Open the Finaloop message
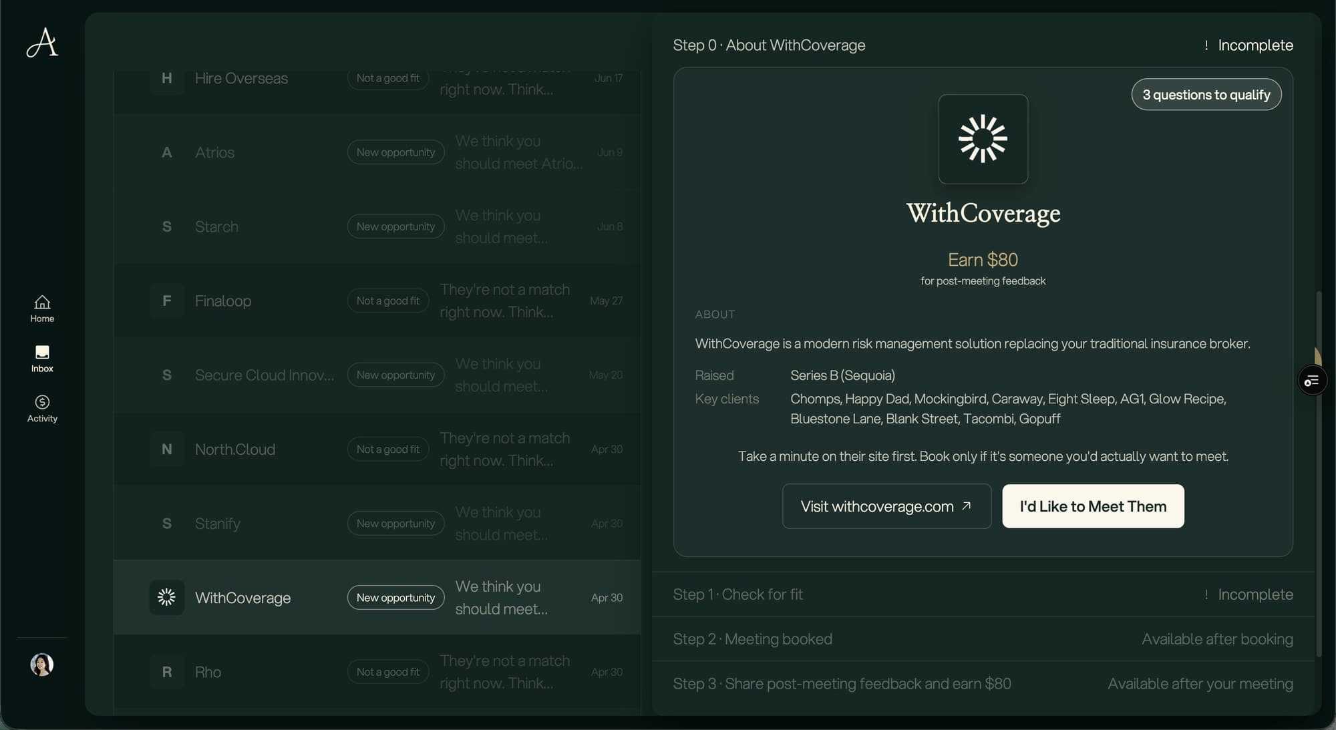 pos(377,301)
